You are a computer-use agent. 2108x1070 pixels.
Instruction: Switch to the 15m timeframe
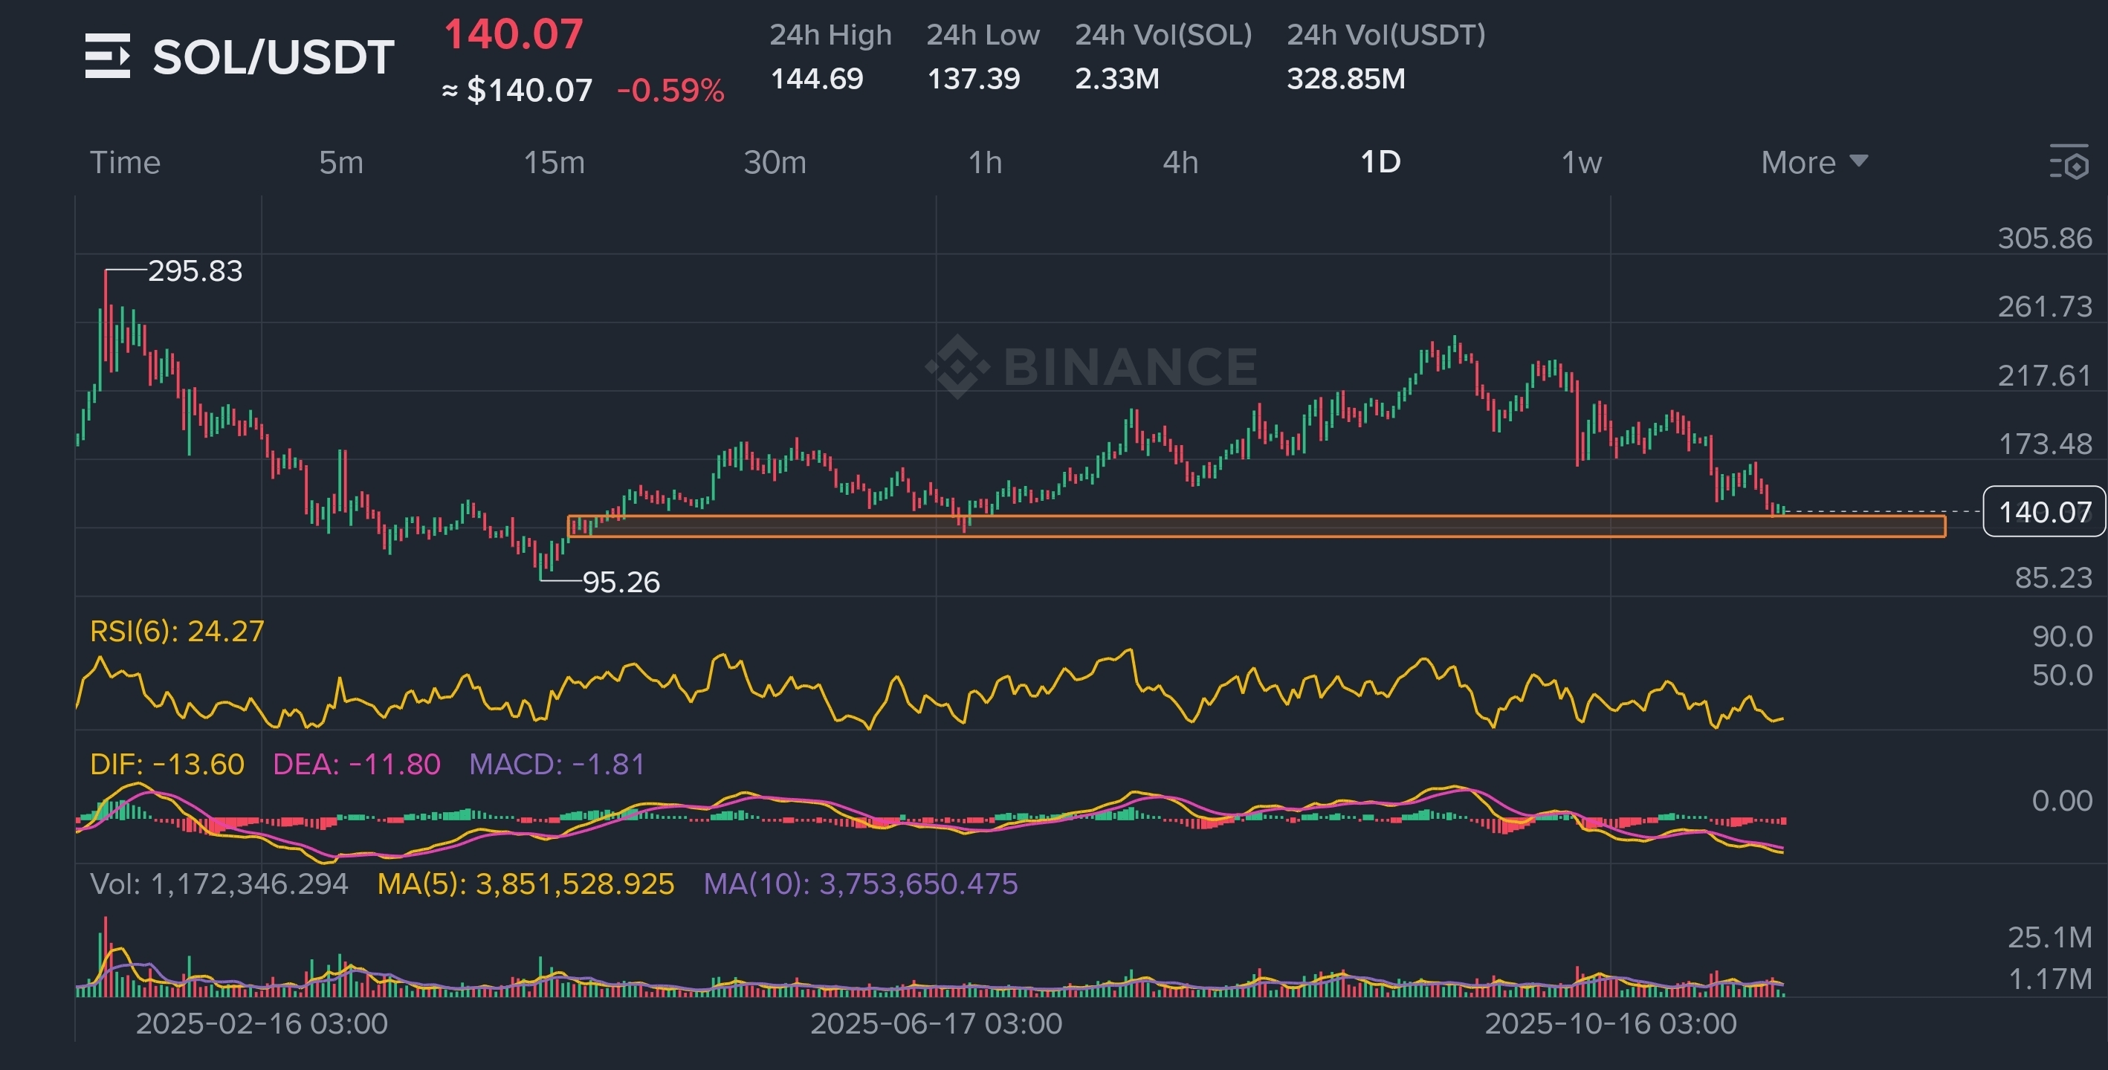tap(554, 162)
